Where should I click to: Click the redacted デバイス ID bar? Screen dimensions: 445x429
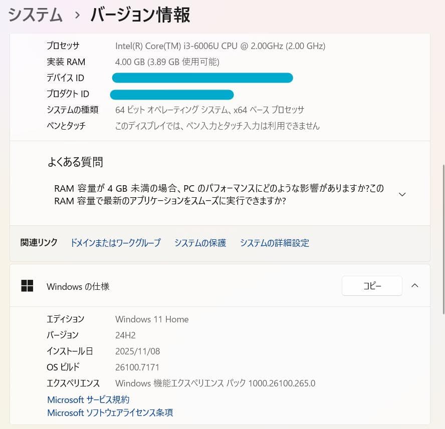coord(202,78)
